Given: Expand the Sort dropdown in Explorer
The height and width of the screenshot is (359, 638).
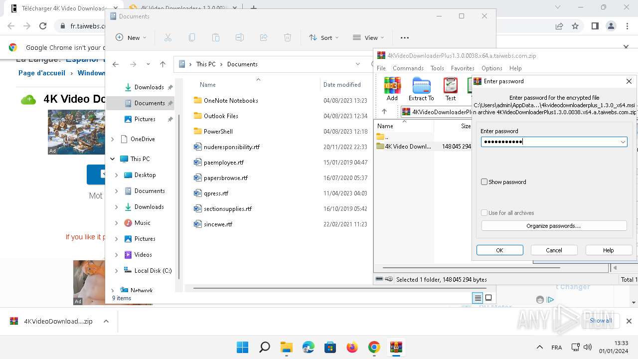Looking at the screenshot, I should pos(323,37).
